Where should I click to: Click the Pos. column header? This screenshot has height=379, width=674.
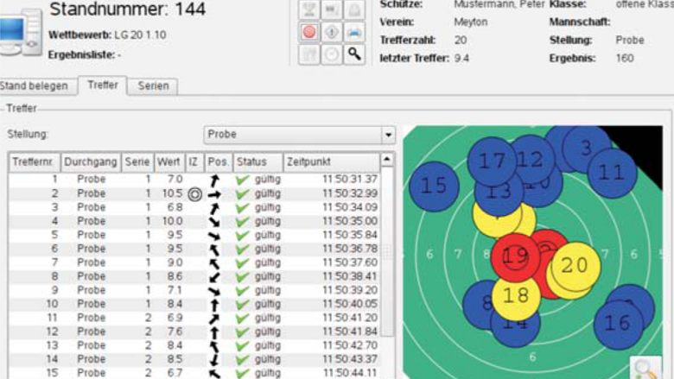[x=219, y=161]
